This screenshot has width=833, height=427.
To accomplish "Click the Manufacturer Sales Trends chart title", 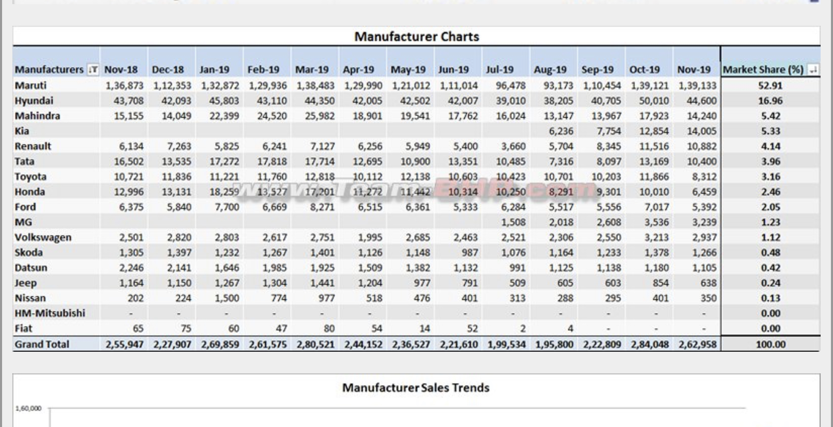I will (x=416, y=387).
